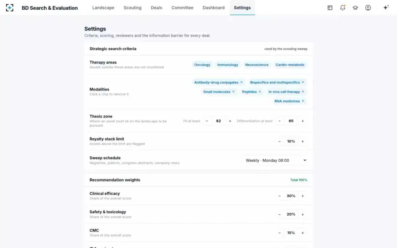Switch to the Scouting tab

133,8
